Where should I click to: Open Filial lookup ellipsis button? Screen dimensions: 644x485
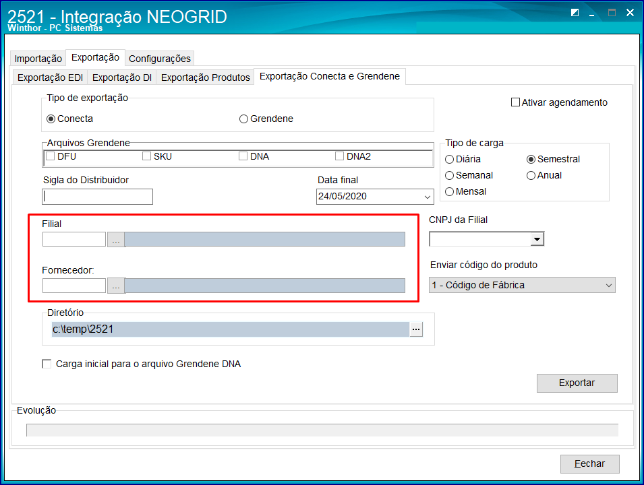coord(116,240)
